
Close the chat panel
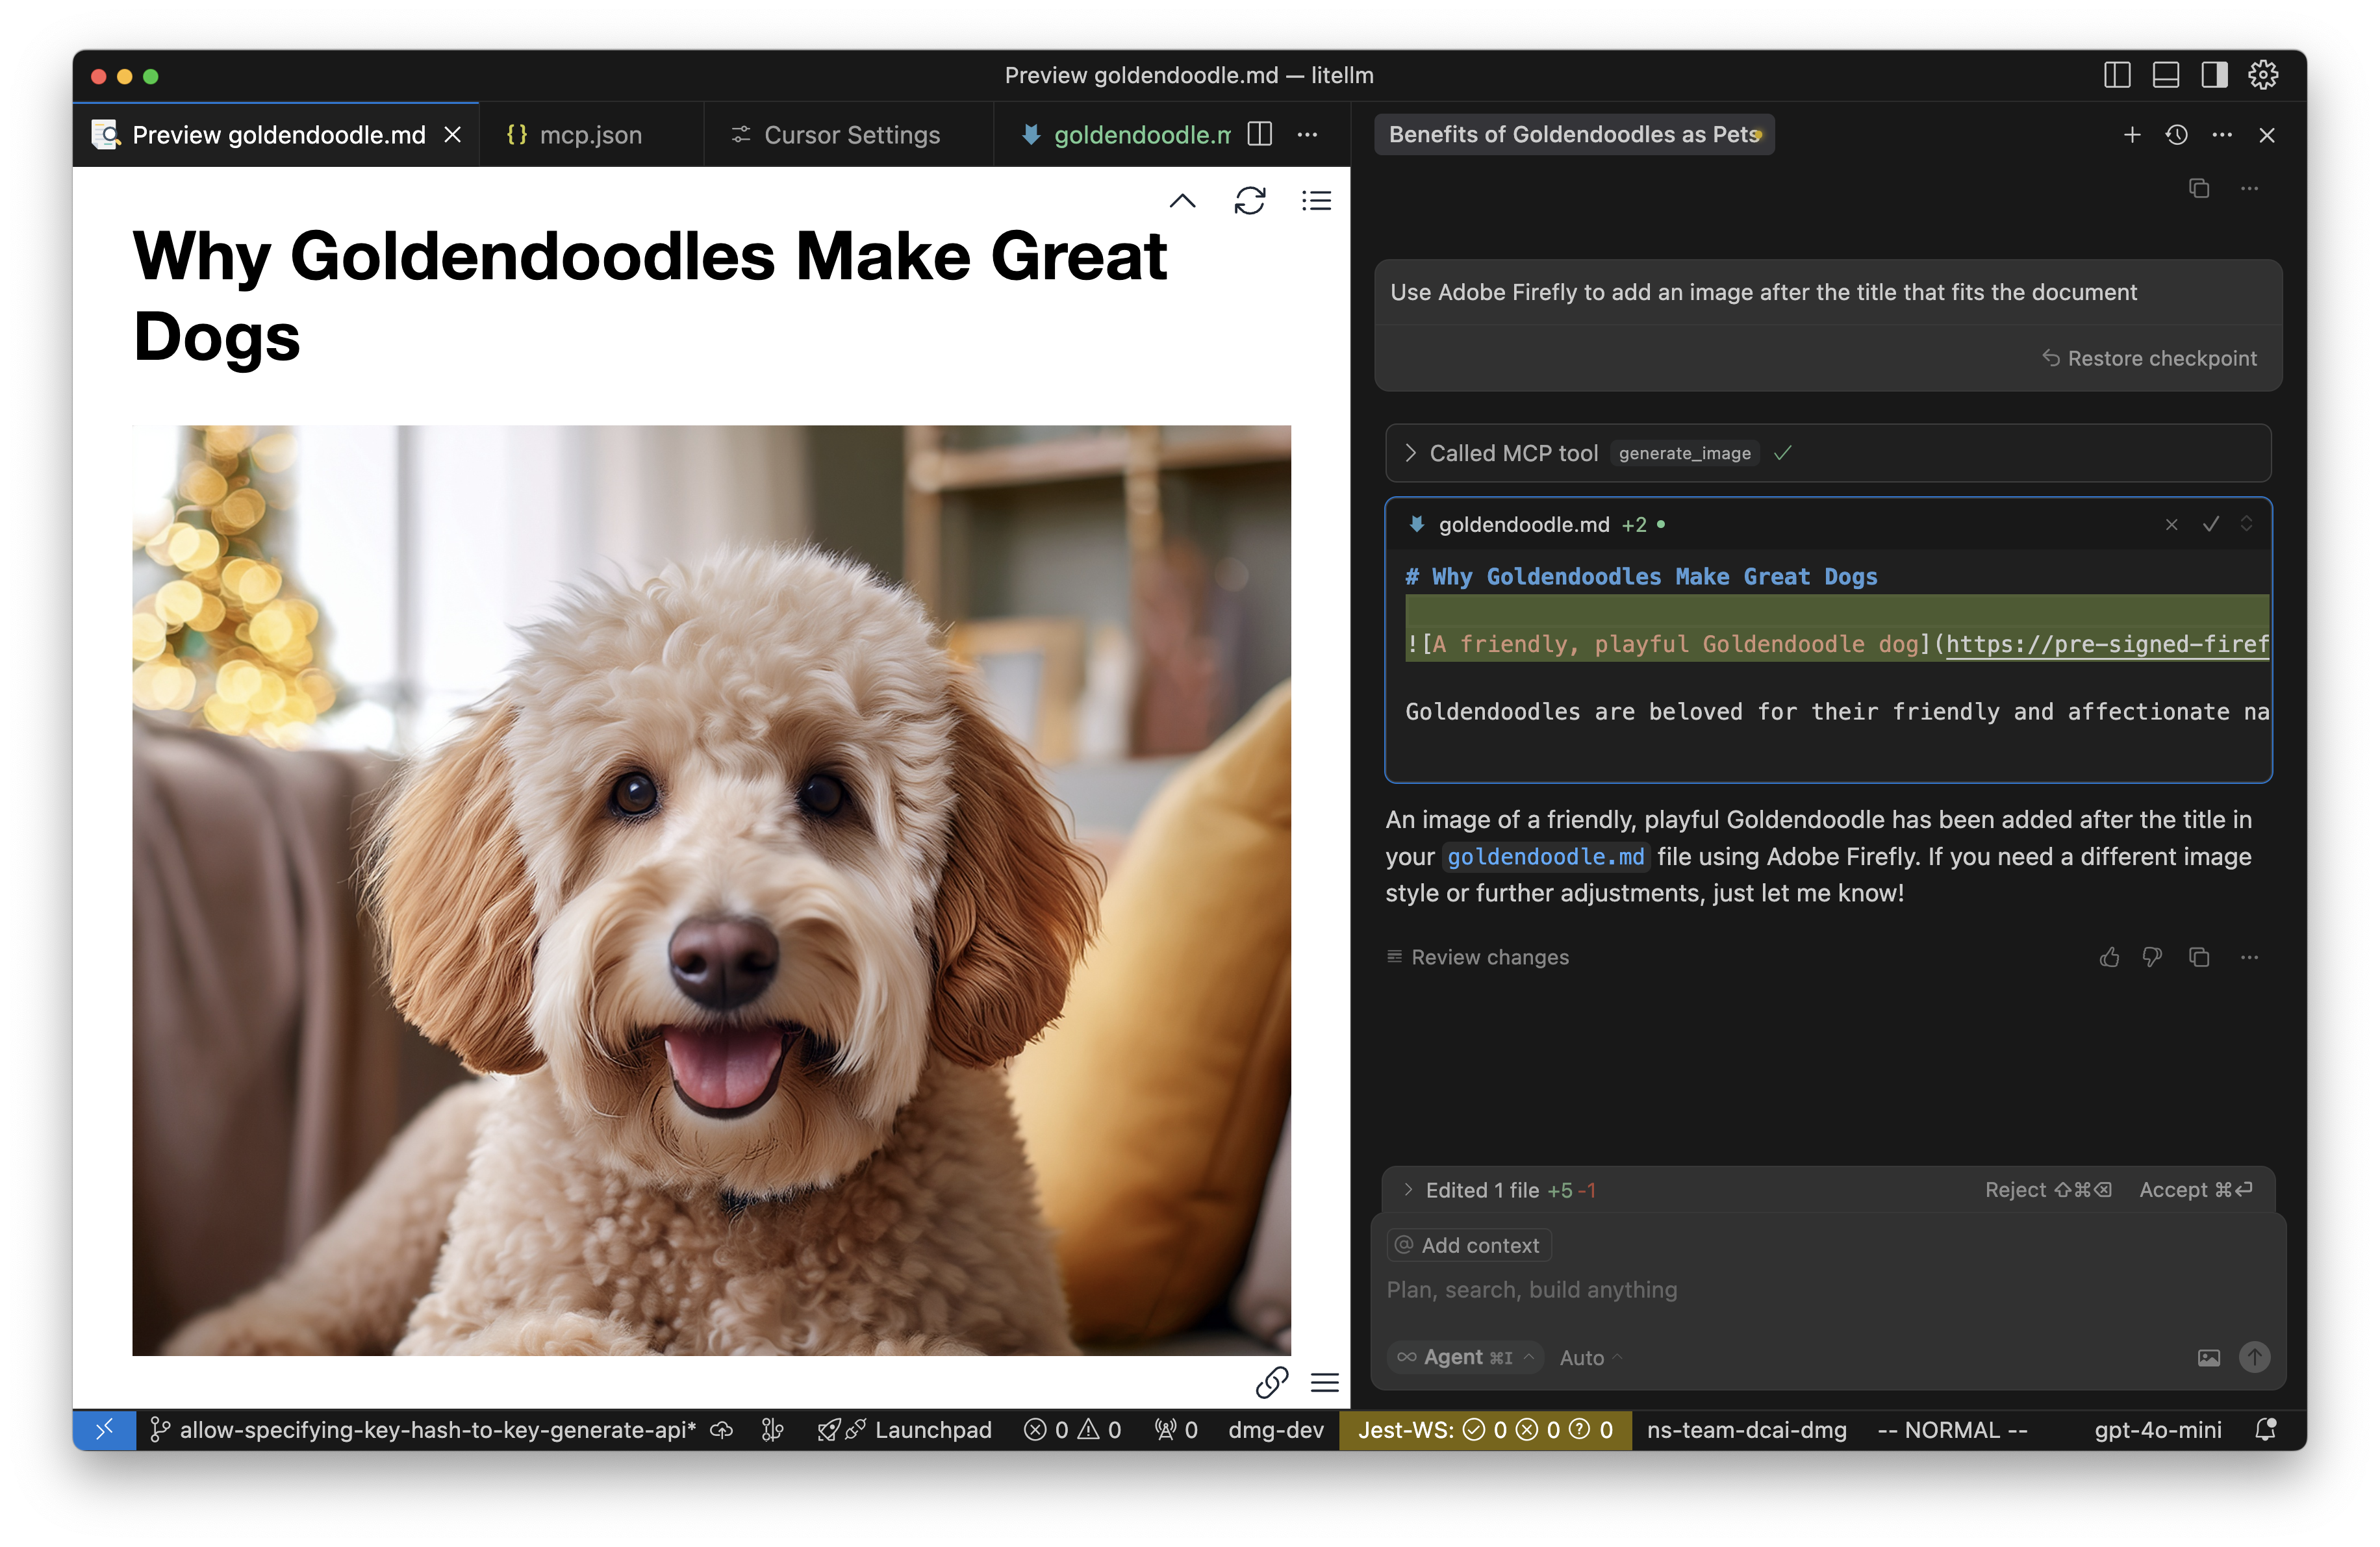[2266, 134]
